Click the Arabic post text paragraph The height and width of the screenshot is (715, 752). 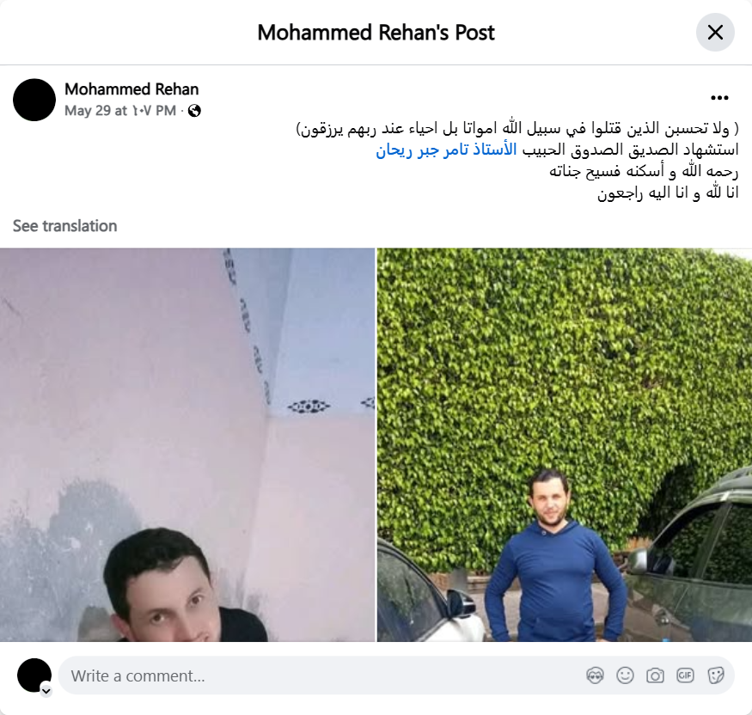pyautogui.click(x=517, y=160)
